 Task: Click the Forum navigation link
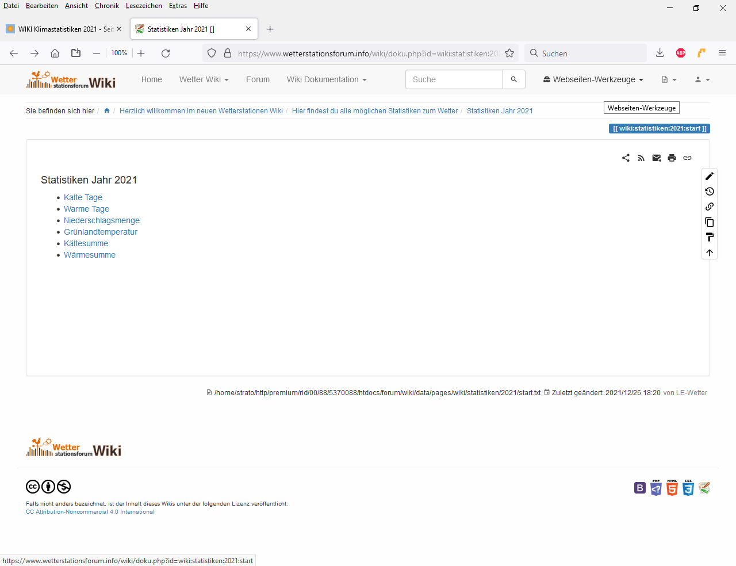click(x=258, y=79)
